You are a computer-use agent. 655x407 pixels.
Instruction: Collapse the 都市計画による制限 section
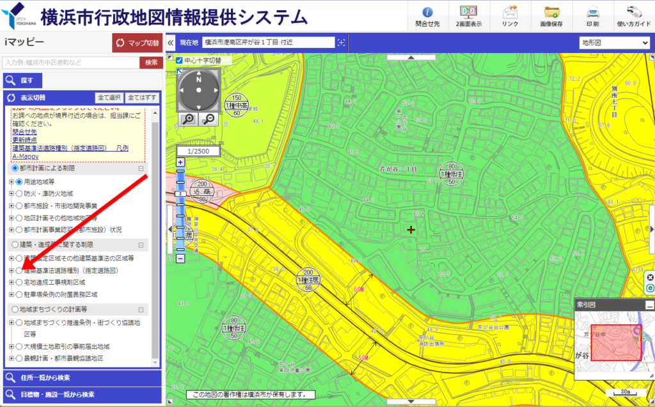pos(141,168)
